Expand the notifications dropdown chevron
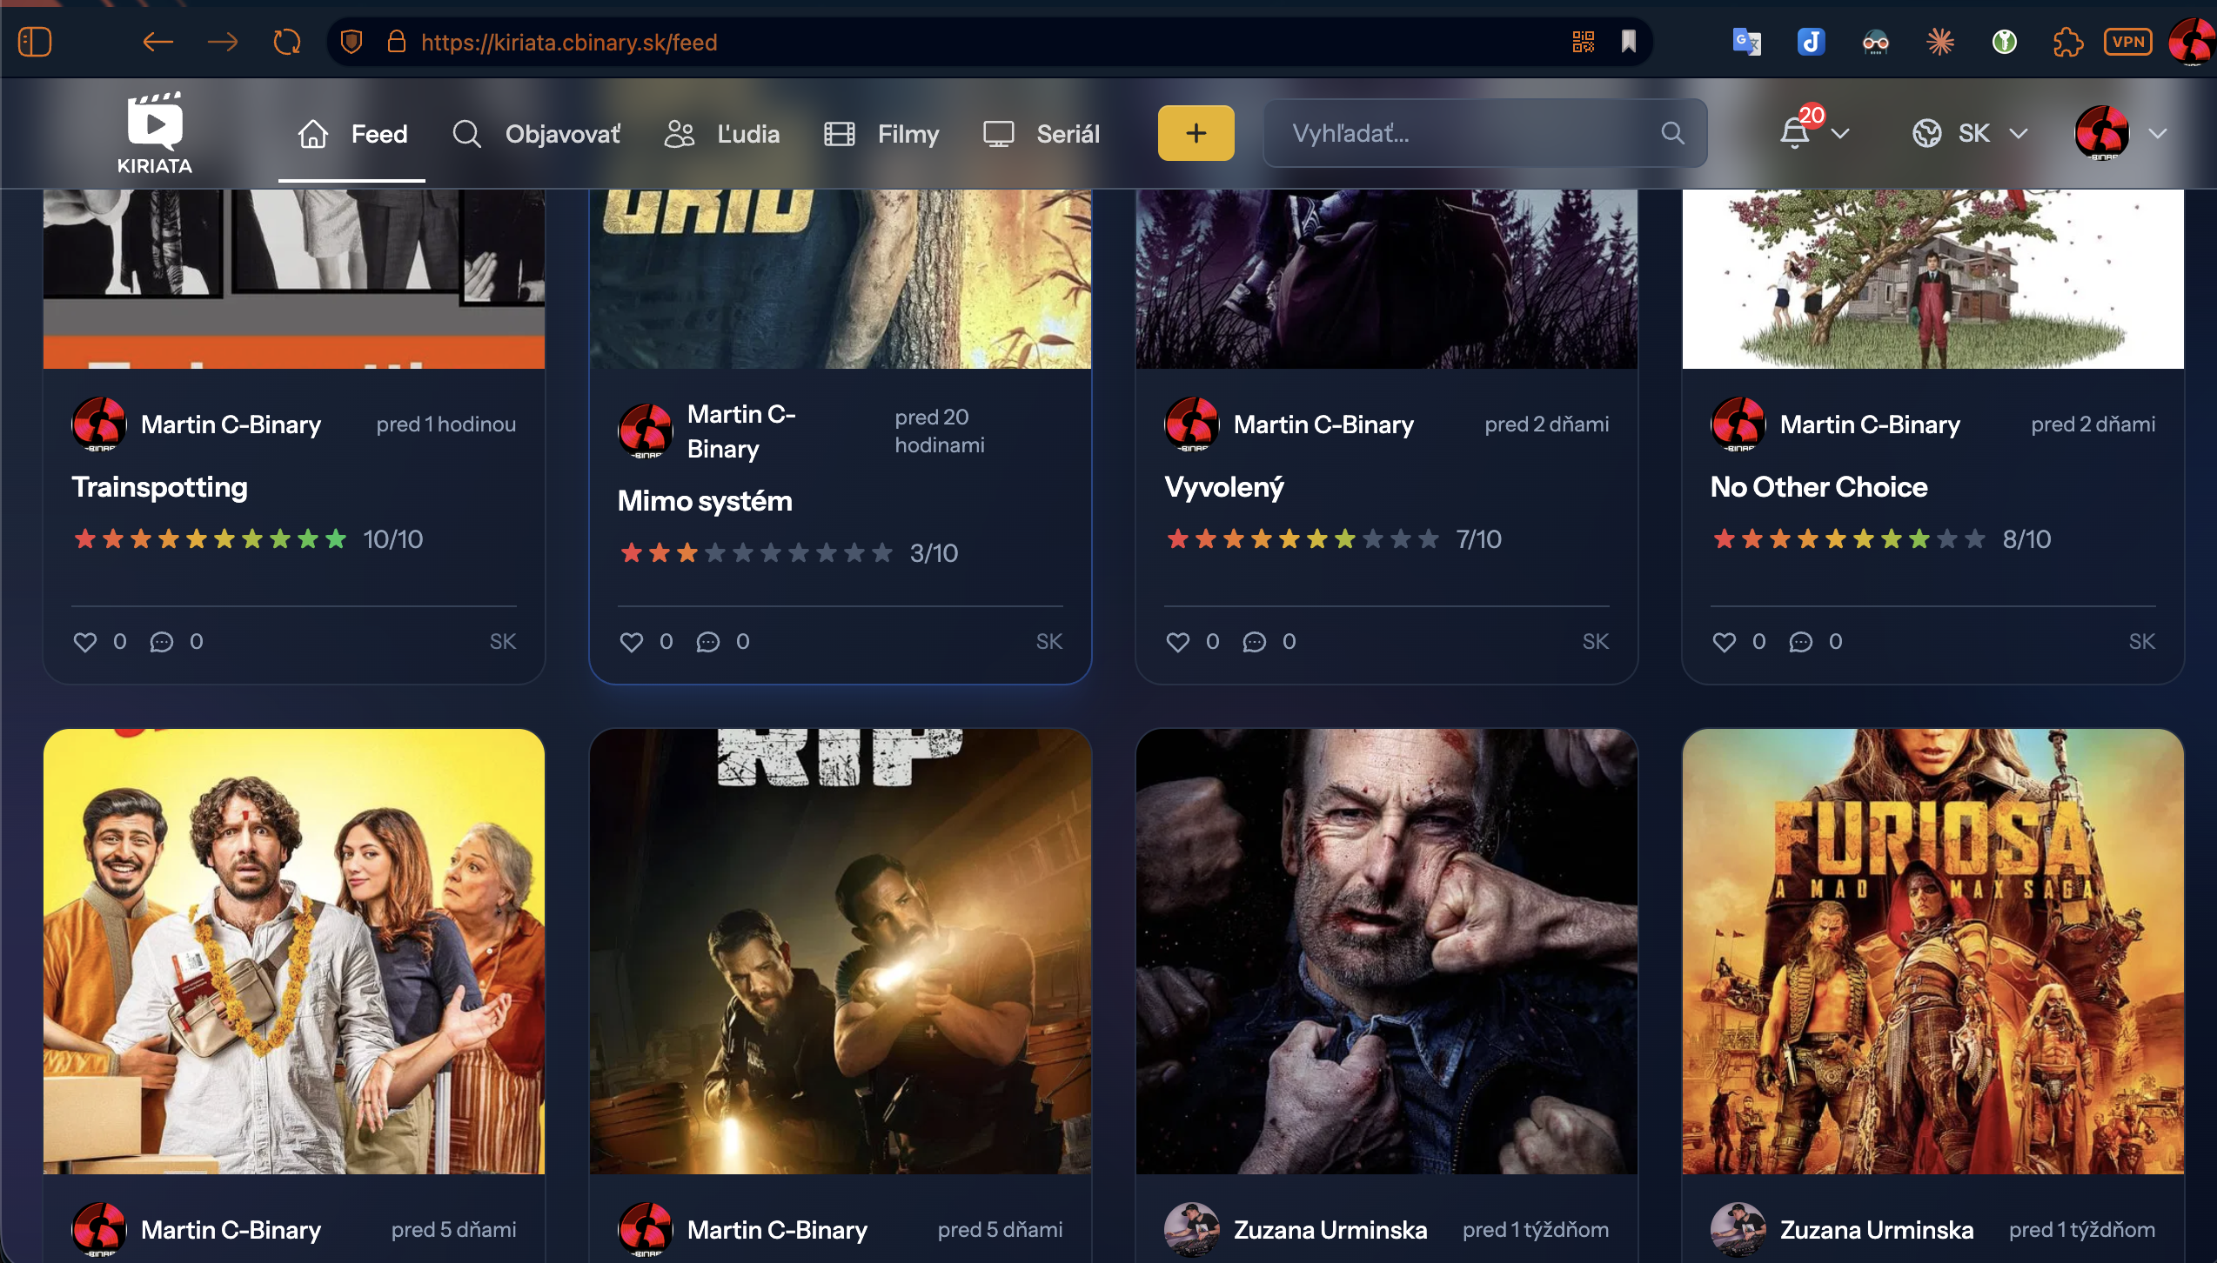2217x1263 pixels. pos(1840,134)
